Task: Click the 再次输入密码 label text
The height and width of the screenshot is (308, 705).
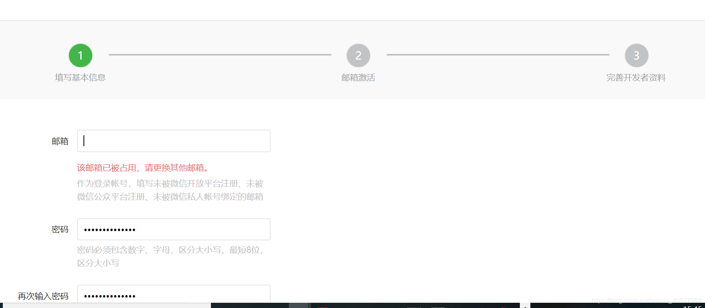Action: coord(43,296)
